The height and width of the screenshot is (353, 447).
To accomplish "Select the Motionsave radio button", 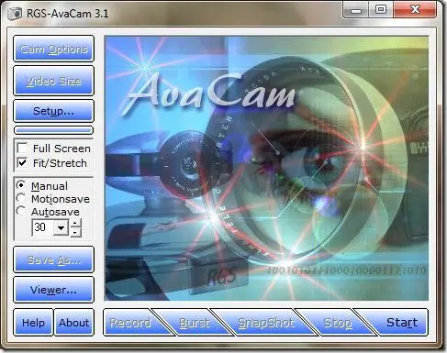I will pyautogui.click(x=21, y=198).
